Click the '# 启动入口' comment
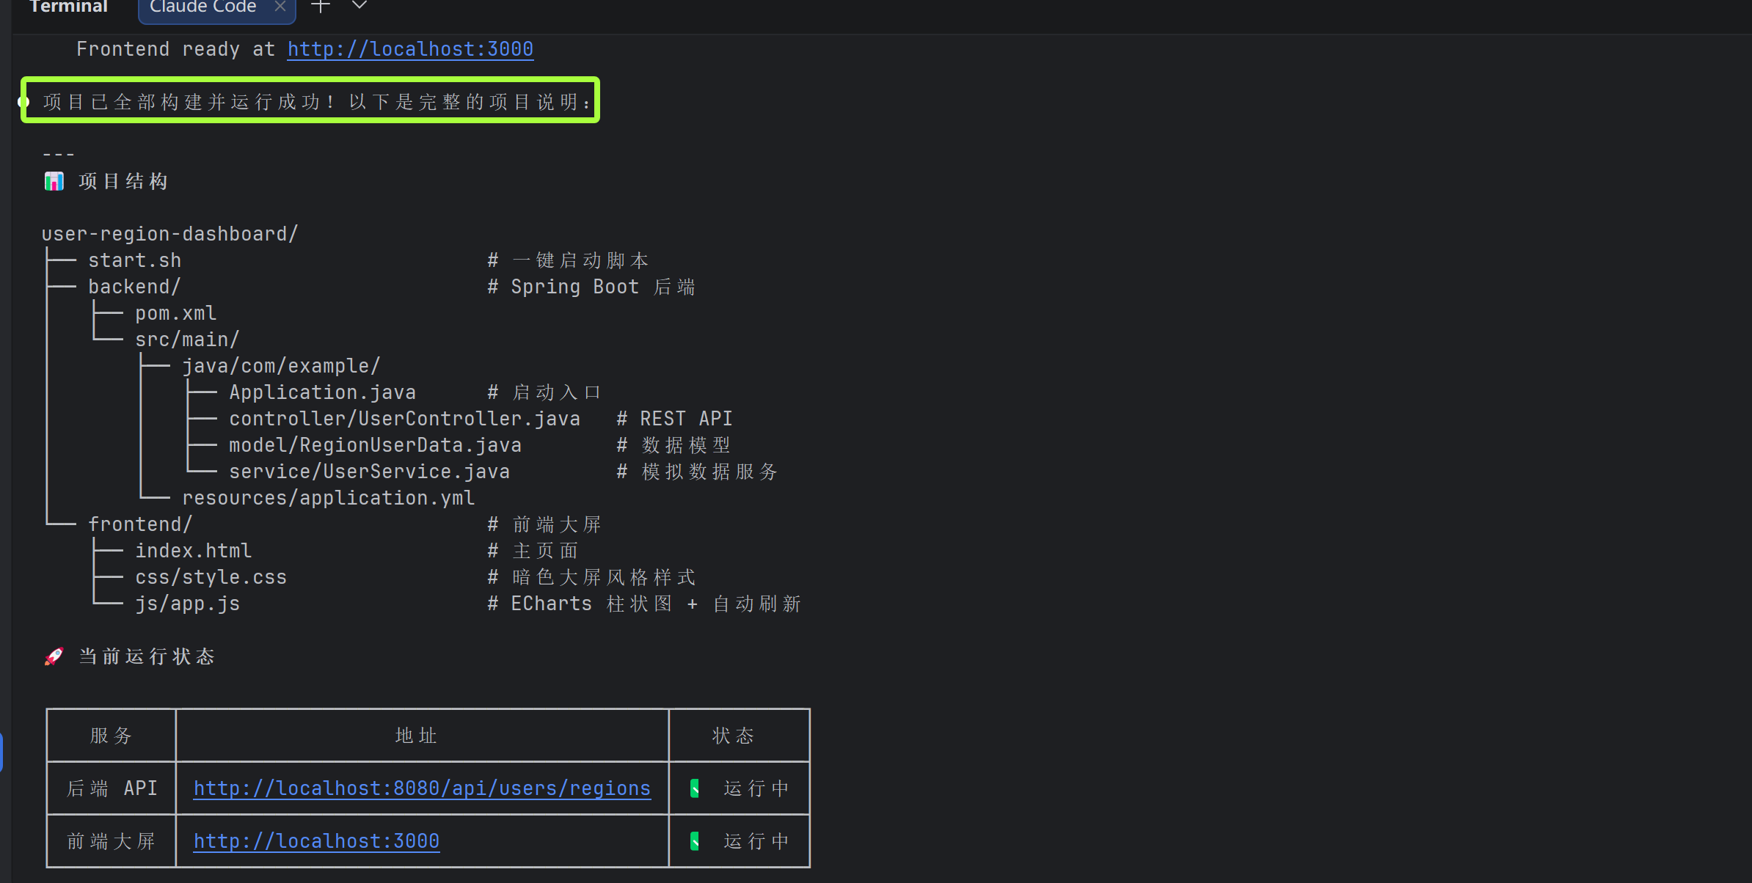 pyautogui.click(x=544, y=392)
